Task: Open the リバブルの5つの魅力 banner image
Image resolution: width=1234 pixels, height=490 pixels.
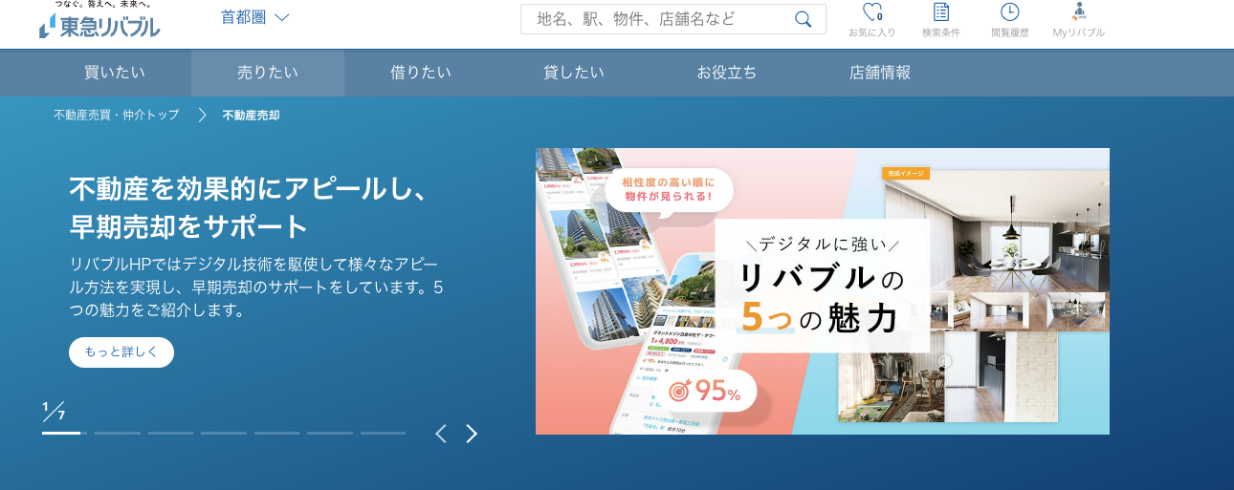Action: [x=823, y=291]
